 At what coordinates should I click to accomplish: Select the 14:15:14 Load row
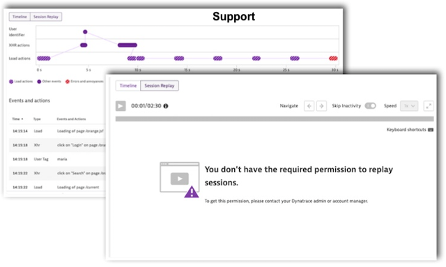pyautogui.click(x=57, y=131)
